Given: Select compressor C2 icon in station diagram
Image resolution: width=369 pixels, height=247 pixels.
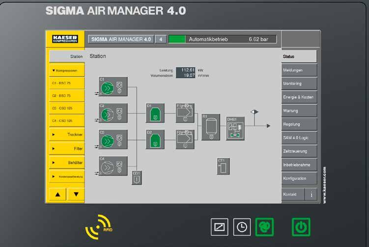Looking at the screenshot, I should click(x=113, y=113).
